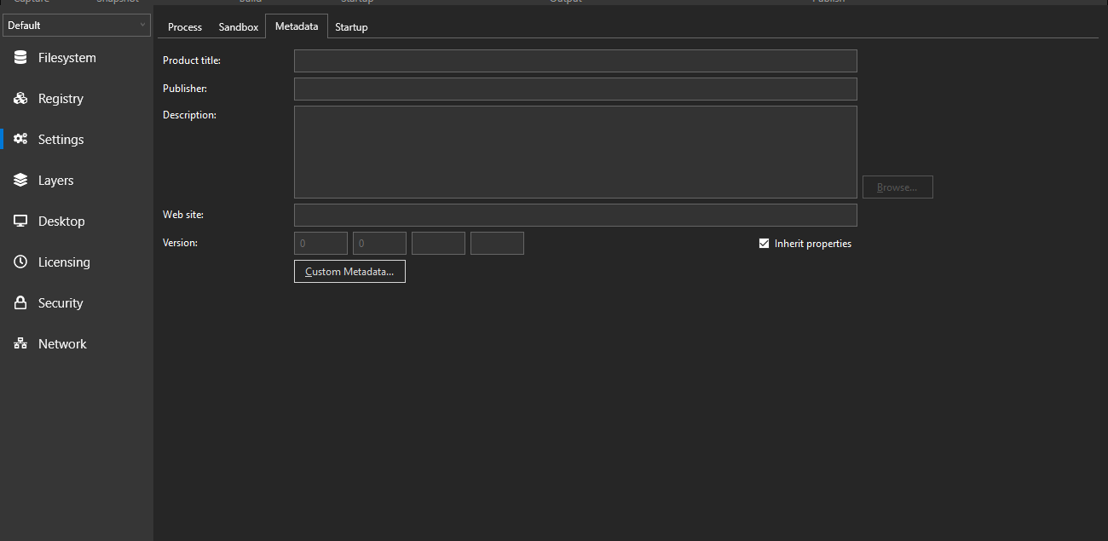Click the Build ribbon command
Viewport: 1108px width, 541px height.
250,2
